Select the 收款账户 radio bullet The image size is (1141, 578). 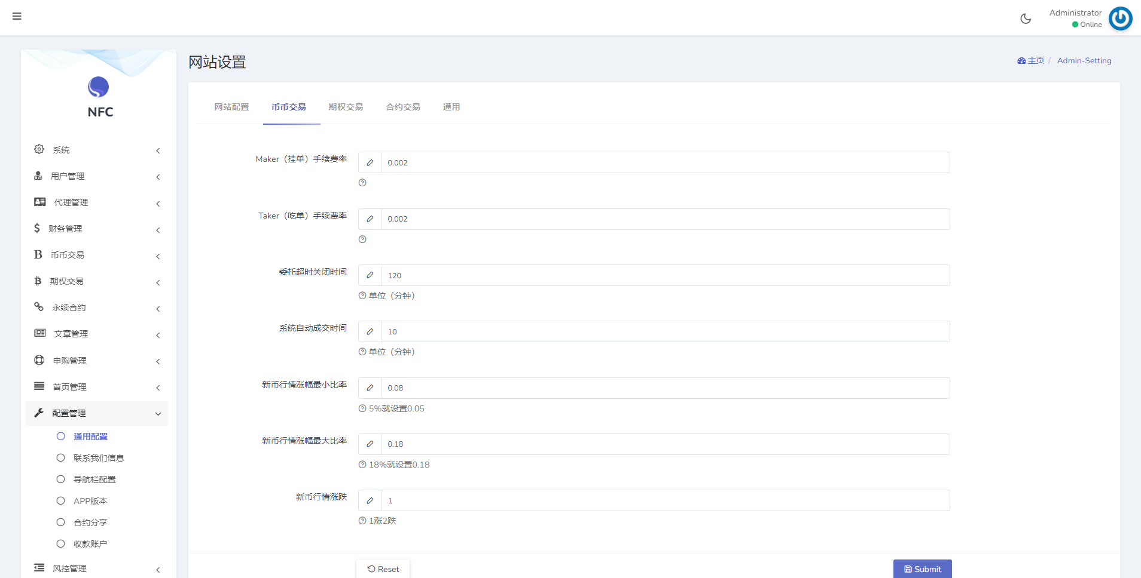[x=61, y=543]
